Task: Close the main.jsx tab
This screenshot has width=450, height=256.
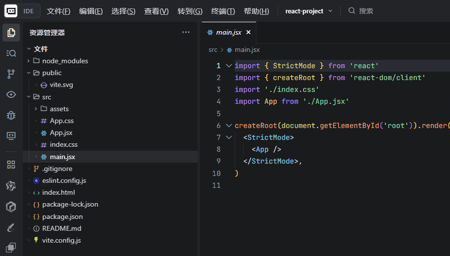Action: [249, 32]
